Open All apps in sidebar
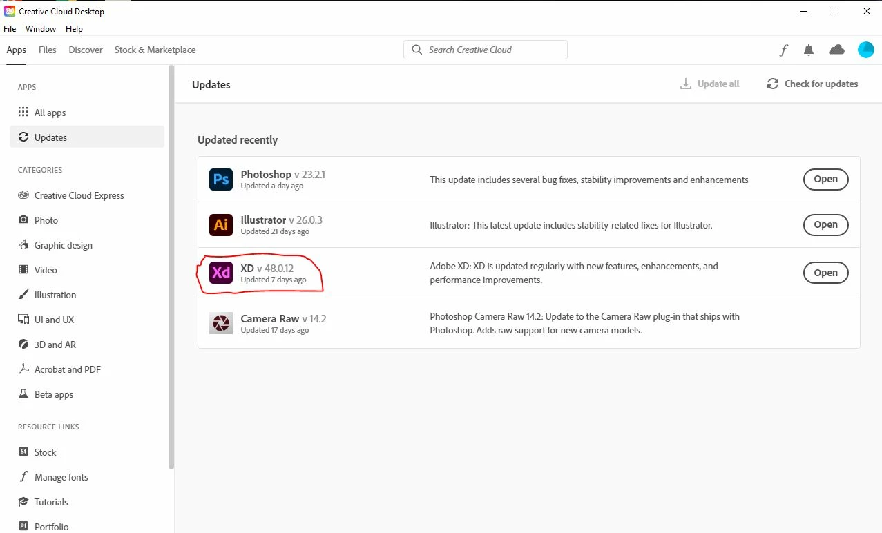882x533 pixels. point(87,113)
